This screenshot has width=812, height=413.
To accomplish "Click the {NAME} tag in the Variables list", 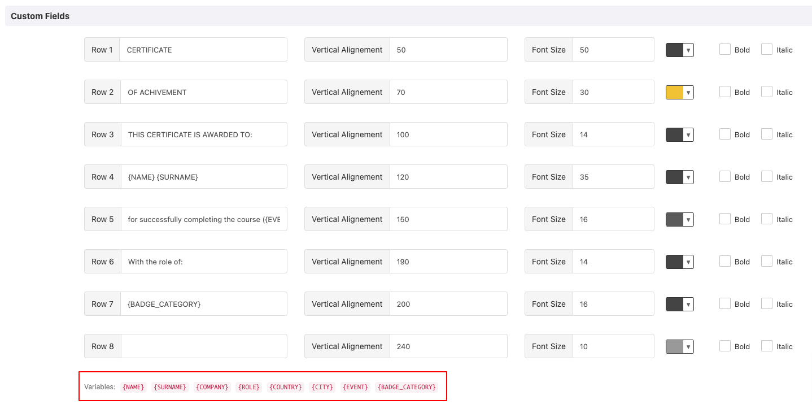I will [x=133, y=387].
